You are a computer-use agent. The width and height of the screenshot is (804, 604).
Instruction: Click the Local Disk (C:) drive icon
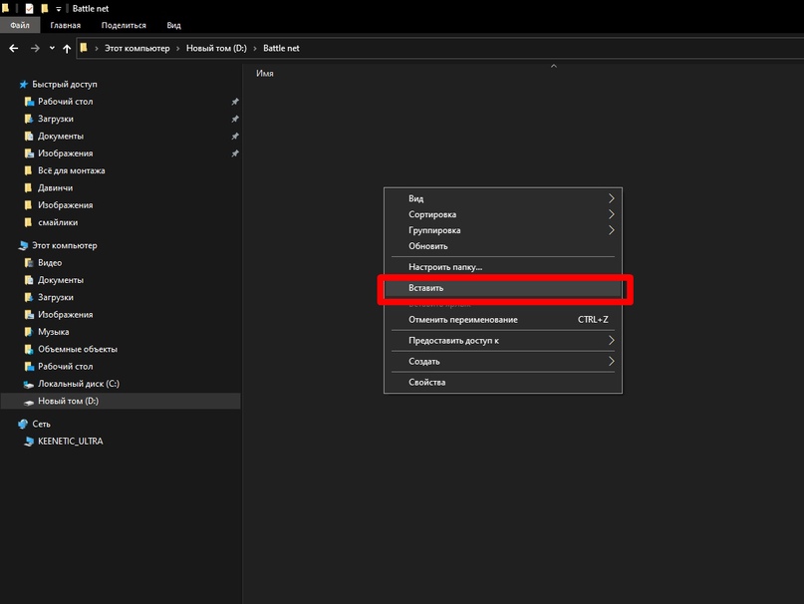click(29, 384)
